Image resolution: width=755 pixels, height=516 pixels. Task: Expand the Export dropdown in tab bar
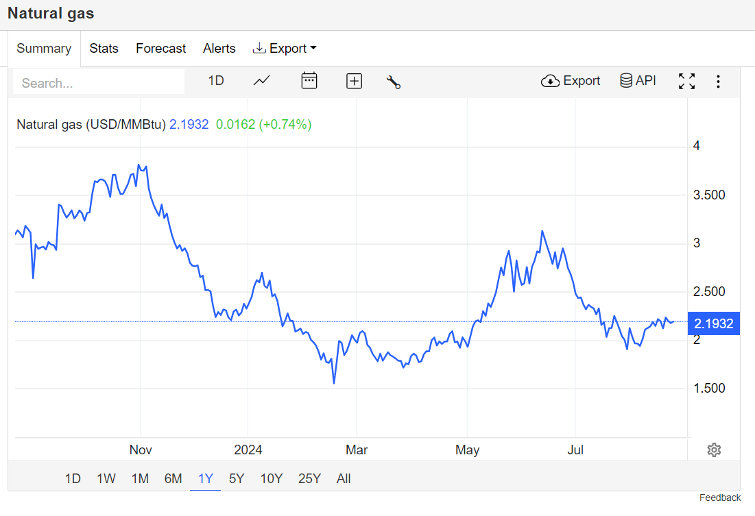point(285,49)
